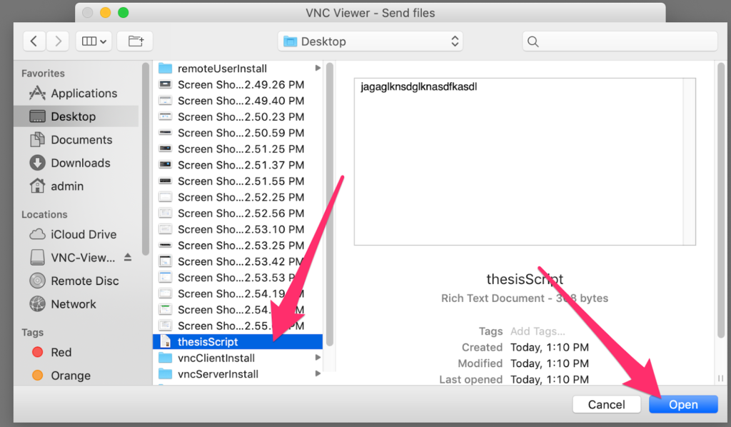The width and height of the screenshot is (731, 427).
Task: Select Screen Sho...2.51.25 PM file
Action: coord(238,149)
